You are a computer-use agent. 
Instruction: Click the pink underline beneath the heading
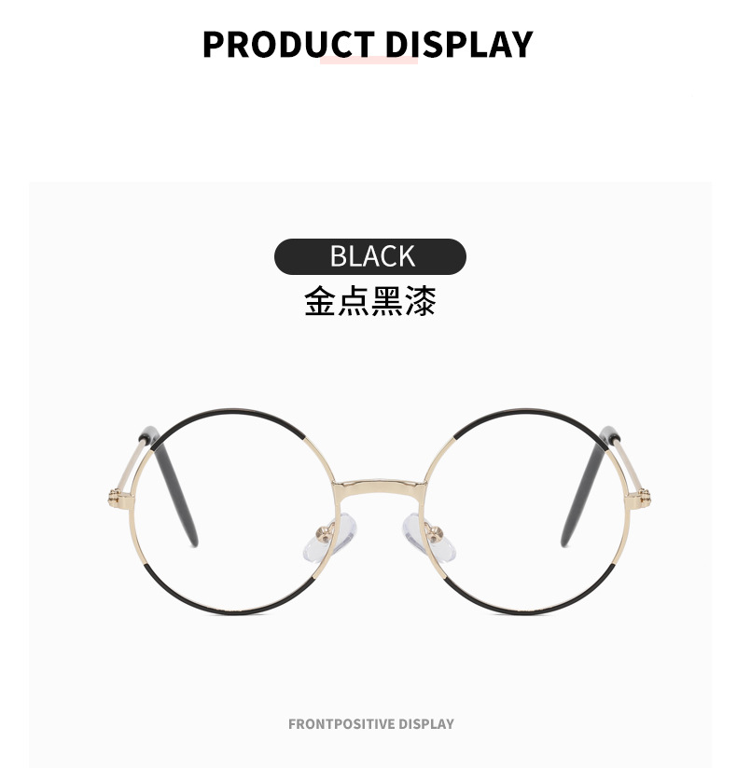(x=368, y=60)
